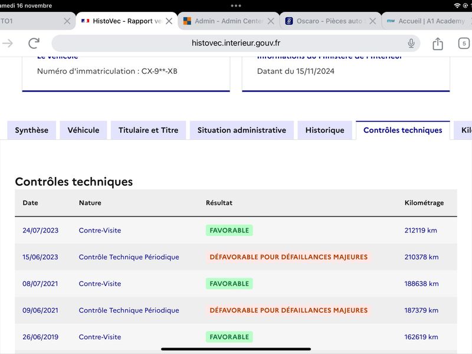Open the three-dot multitasking menu
The height and width of the screenshot is (354, 472).
[x=235, y=6]
